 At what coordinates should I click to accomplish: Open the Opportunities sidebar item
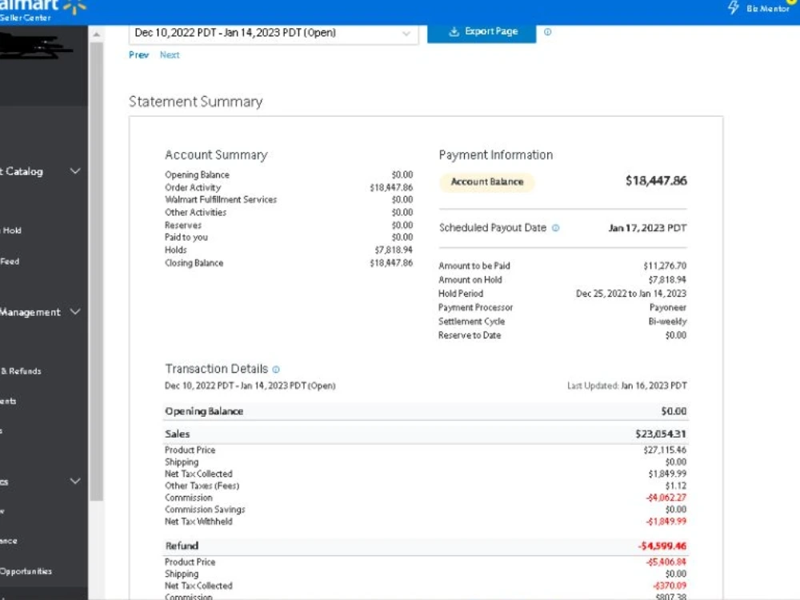pos(26,571)
